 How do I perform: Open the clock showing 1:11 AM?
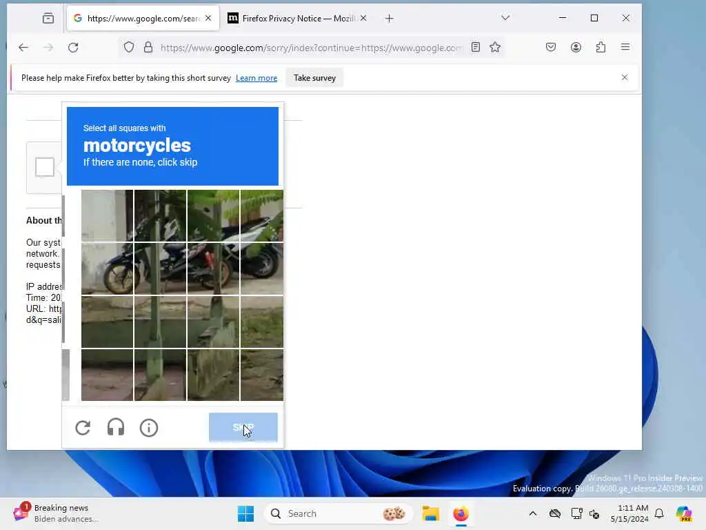(x=629, y=513)
